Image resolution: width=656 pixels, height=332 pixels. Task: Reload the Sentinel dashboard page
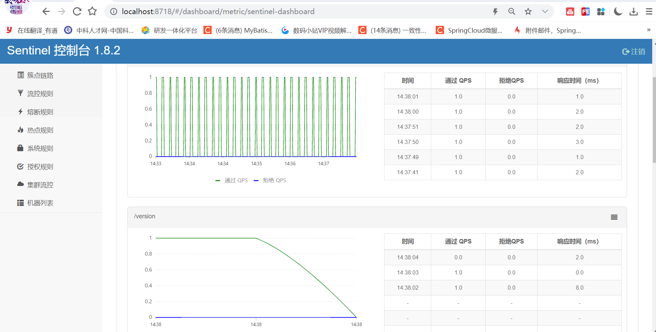77,12
